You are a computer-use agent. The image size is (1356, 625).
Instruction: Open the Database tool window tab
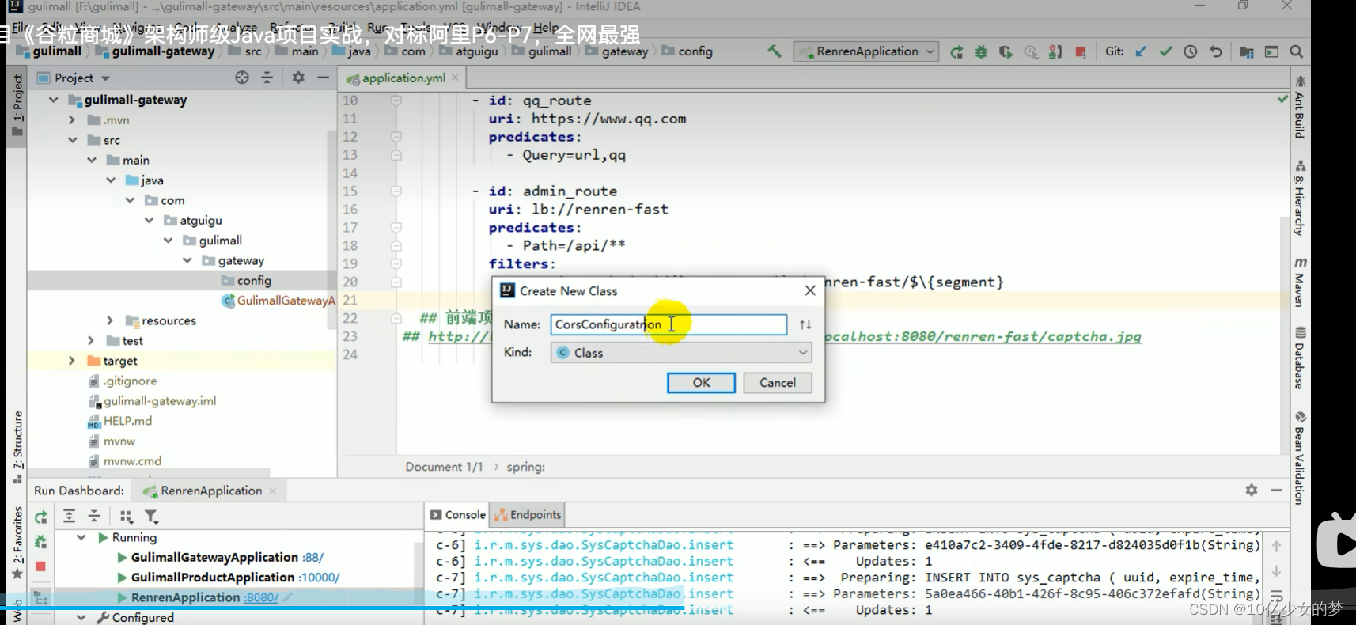click(1300, 358)
